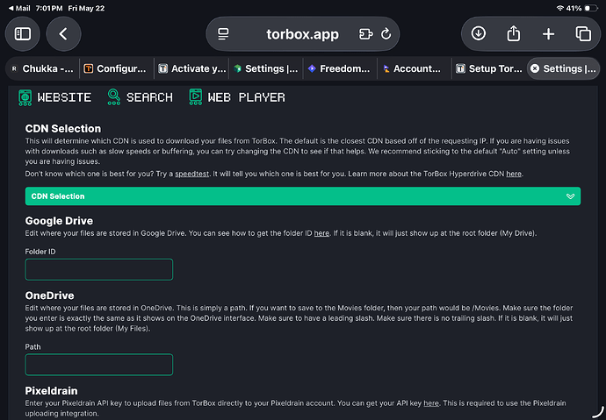Switch to the Settings tab with green cube icon
606x420 pixels.
[x=266, y=68]
